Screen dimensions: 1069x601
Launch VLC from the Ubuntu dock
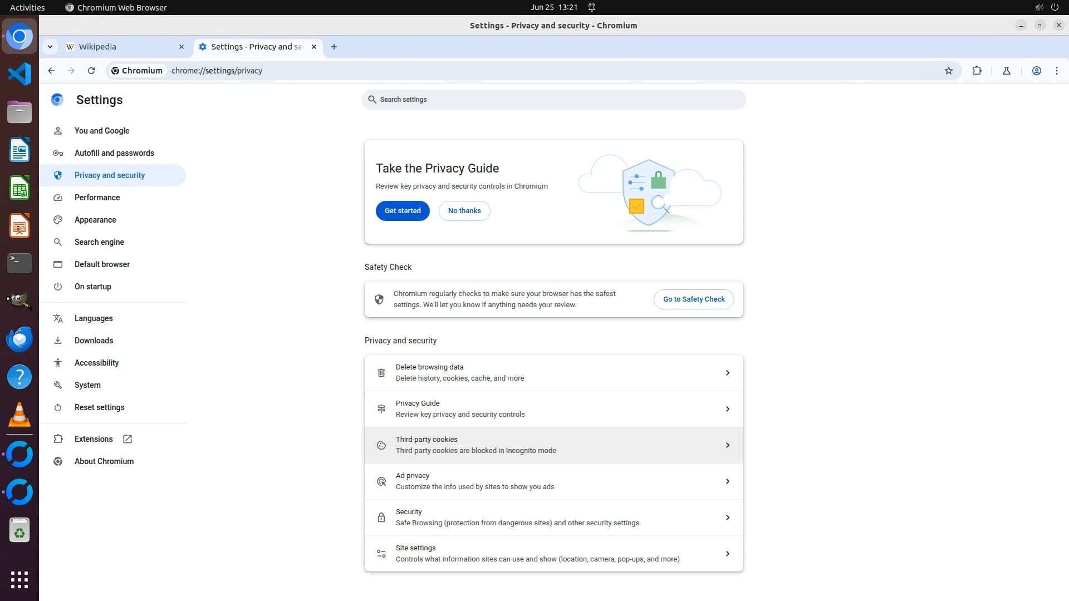pos(19,415)
